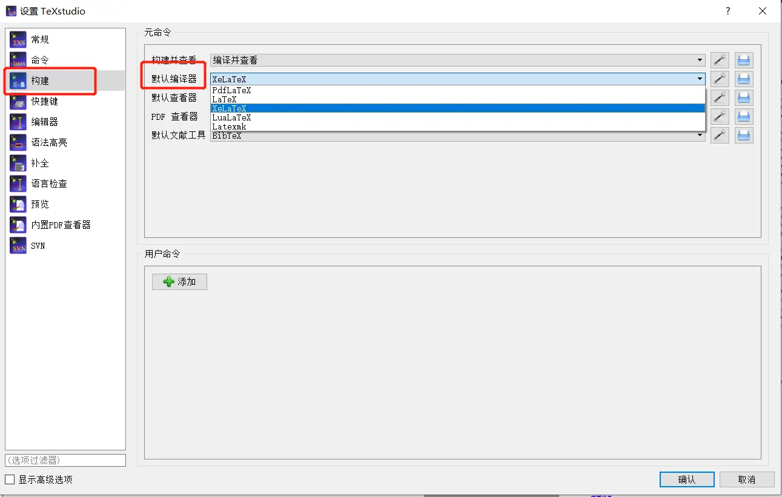Go to 快捷键 settings
The image size is (782, 497).
point(65,101)
